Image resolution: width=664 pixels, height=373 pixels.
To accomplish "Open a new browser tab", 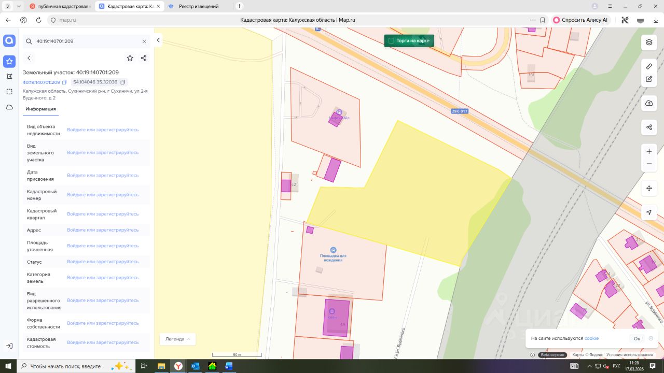I will click(239, 6).
